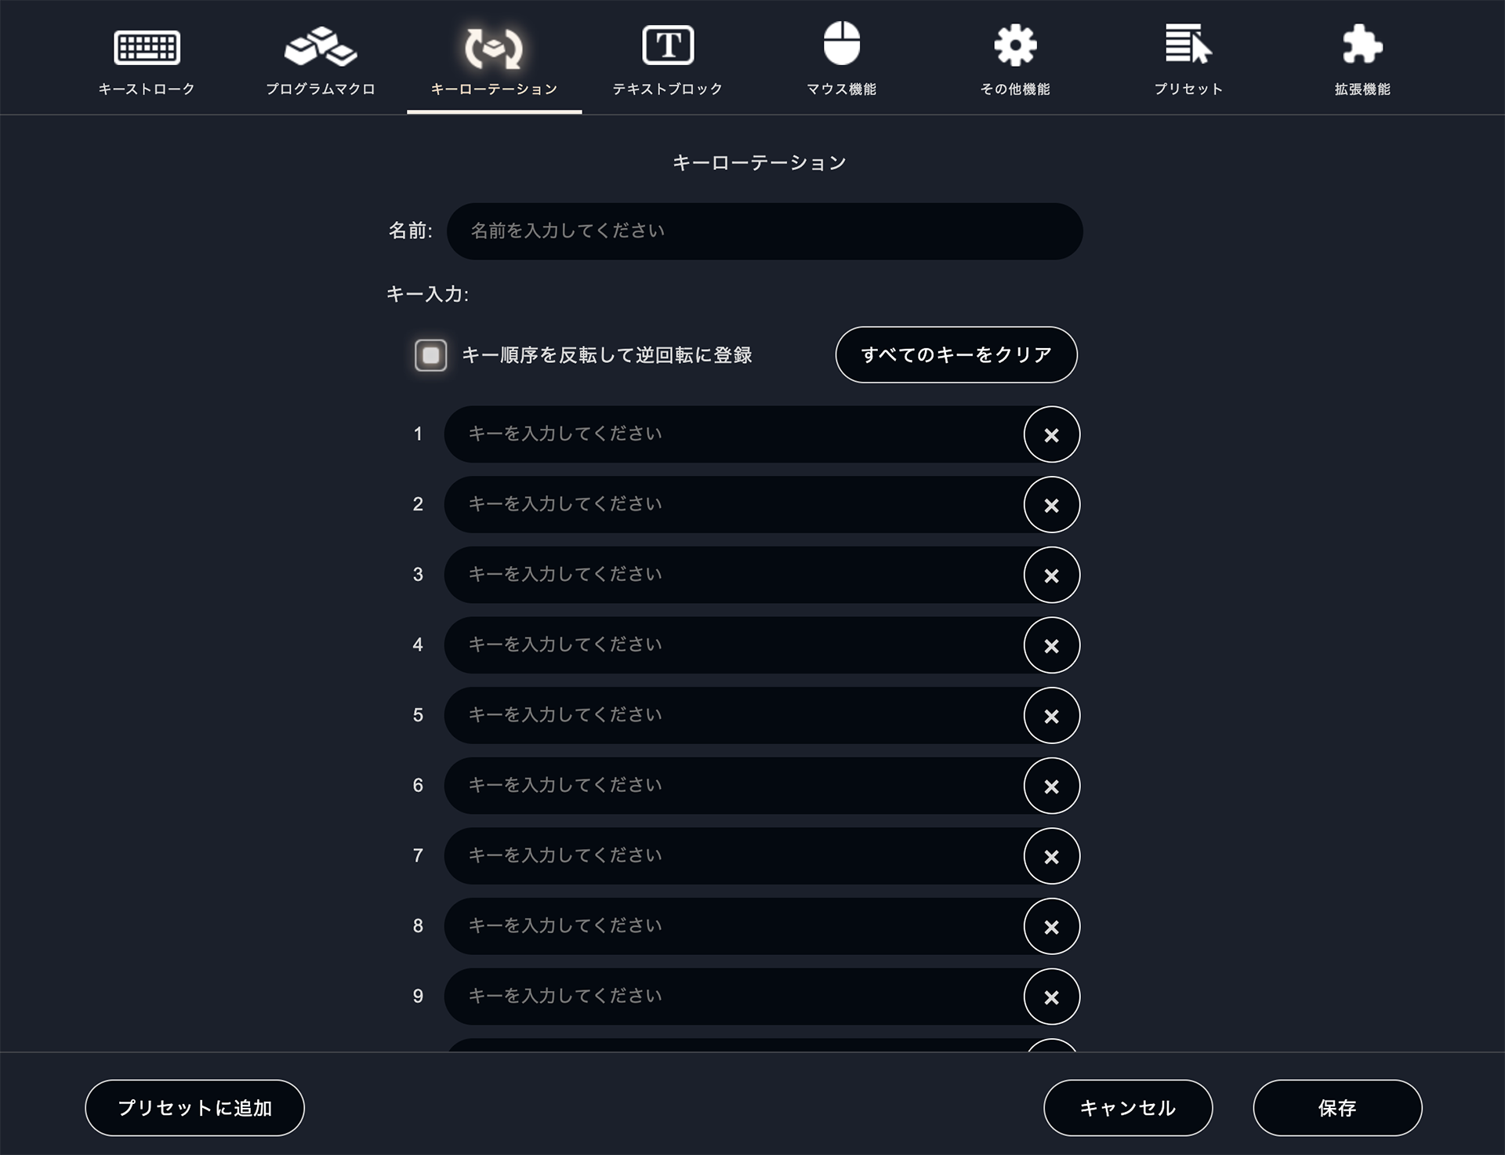Clear key row 4 with X
This screenshot has width=1505, height=1155.
click(1051, 645)
